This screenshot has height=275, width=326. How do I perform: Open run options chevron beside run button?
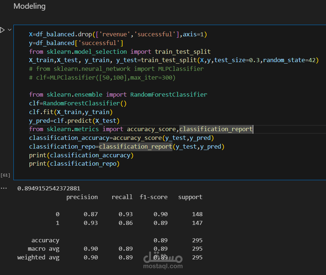(x=9, y=30)
